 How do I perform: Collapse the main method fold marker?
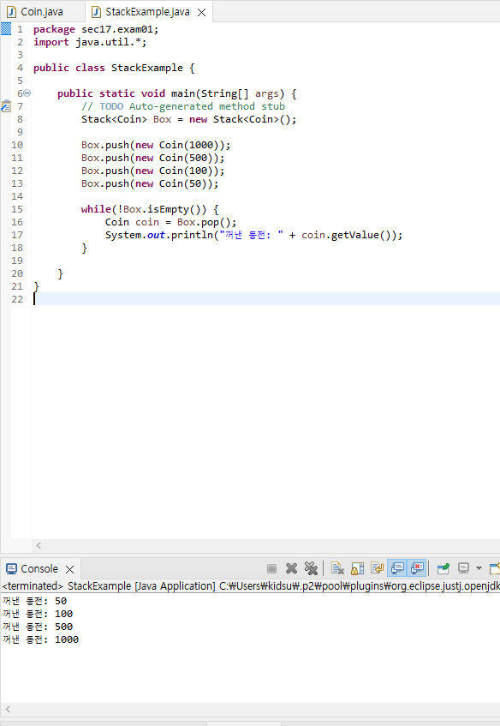(x=27, y=93)
